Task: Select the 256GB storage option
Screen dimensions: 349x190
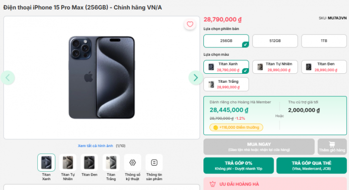Action: [226, 41]
